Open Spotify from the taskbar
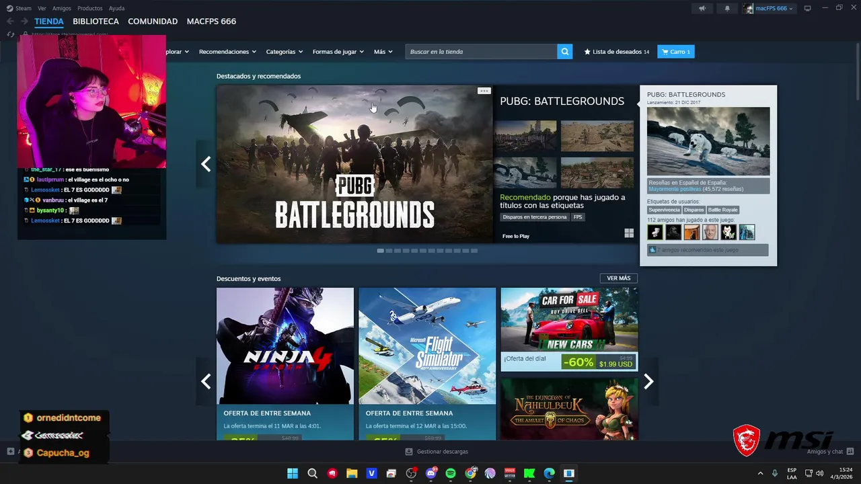This screenshot has height=484, width=861. [x=451, y=473]
